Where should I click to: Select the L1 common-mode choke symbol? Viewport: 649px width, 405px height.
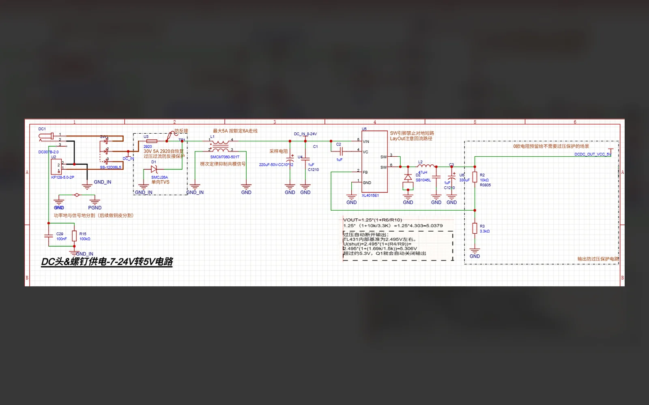pos(220,146)
